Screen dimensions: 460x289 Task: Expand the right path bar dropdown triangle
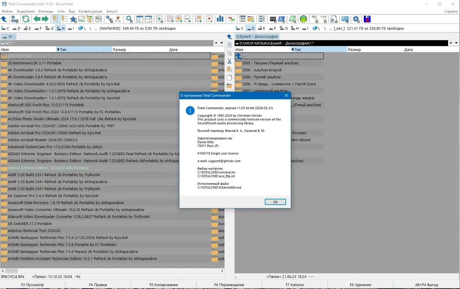237,43
